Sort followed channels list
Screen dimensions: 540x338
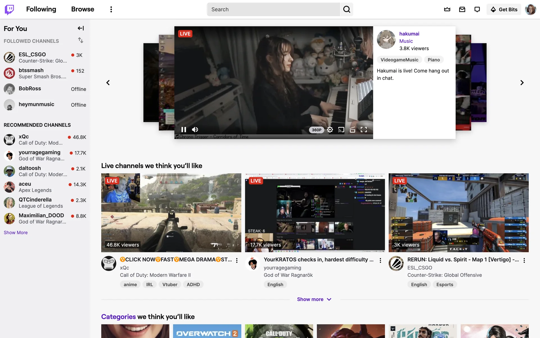coord(80,40)
